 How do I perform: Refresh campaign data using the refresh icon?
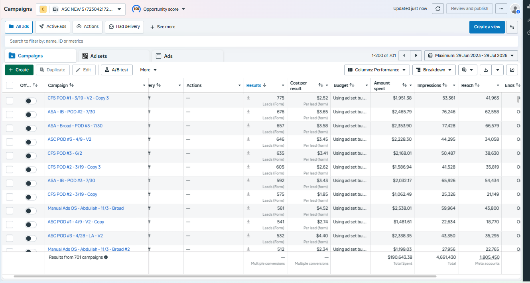(437, 9)
